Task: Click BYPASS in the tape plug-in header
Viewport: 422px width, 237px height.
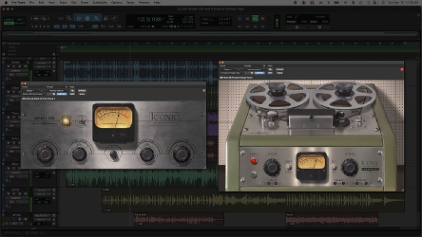Action: 280,69
